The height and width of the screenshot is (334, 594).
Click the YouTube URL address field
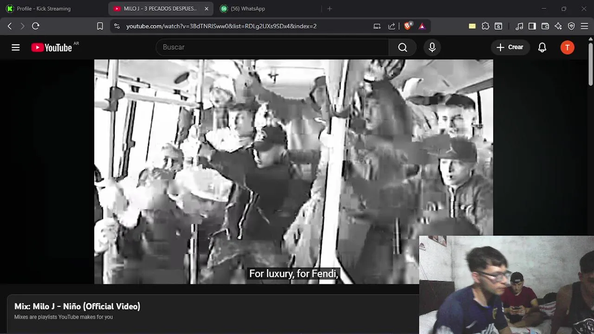pos(221,26)
